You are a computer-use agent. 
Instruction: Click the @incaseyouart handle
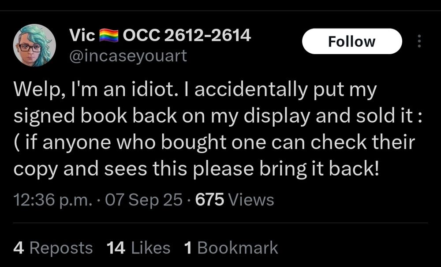tap(128, 55)
